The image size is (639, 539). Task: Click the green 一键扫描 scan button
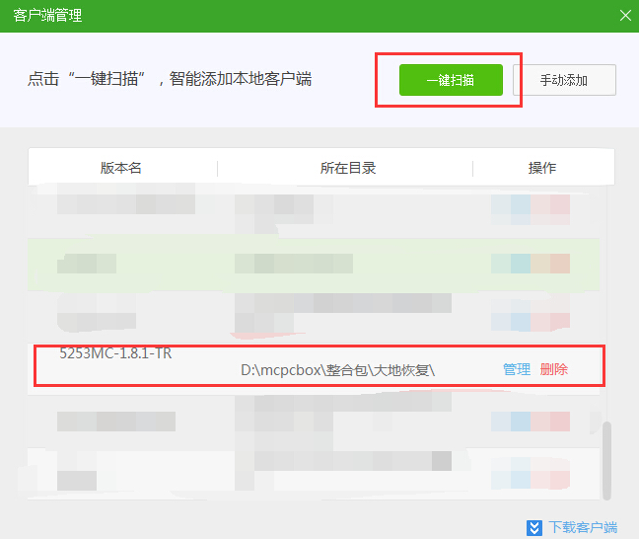pyautogui.click(x=451, y=80)
